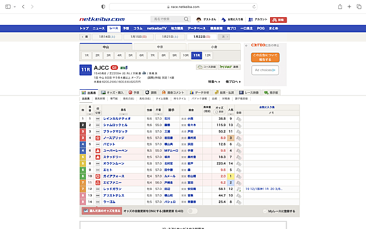Click the prediction mark icon for ガイアフォース

click(x=98, y=176)
